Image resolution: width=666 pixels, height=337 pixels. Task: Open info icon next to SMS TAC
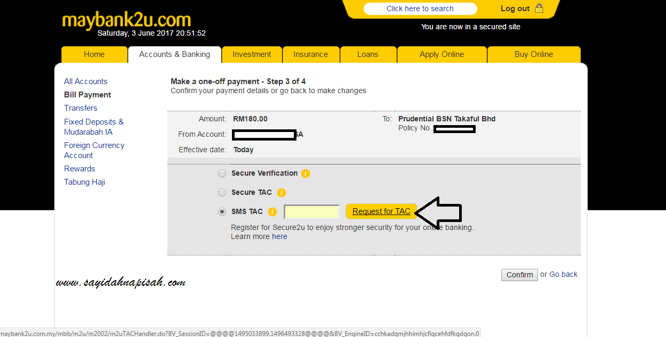point(272,212)
